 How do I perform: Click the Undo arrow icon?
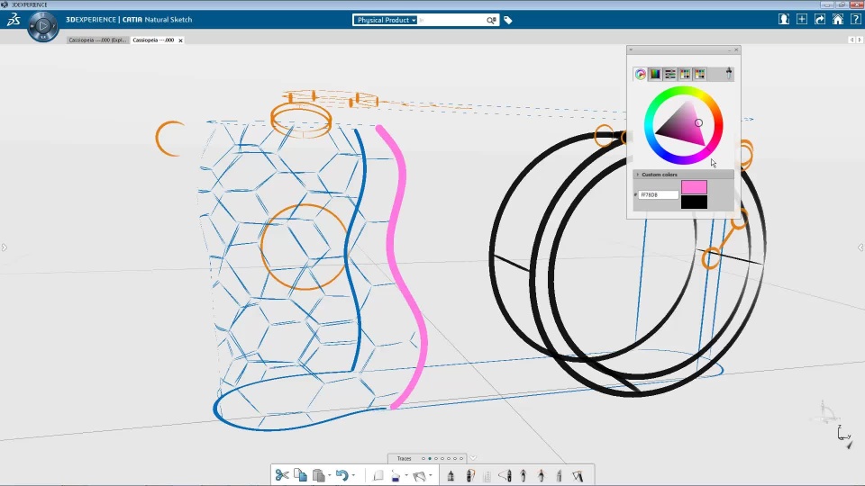click(x=341, y=475)
